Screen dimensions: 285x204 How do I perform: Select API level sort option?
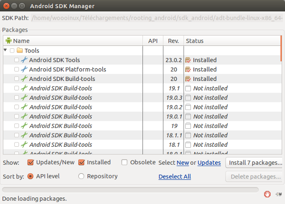(30, 176)
